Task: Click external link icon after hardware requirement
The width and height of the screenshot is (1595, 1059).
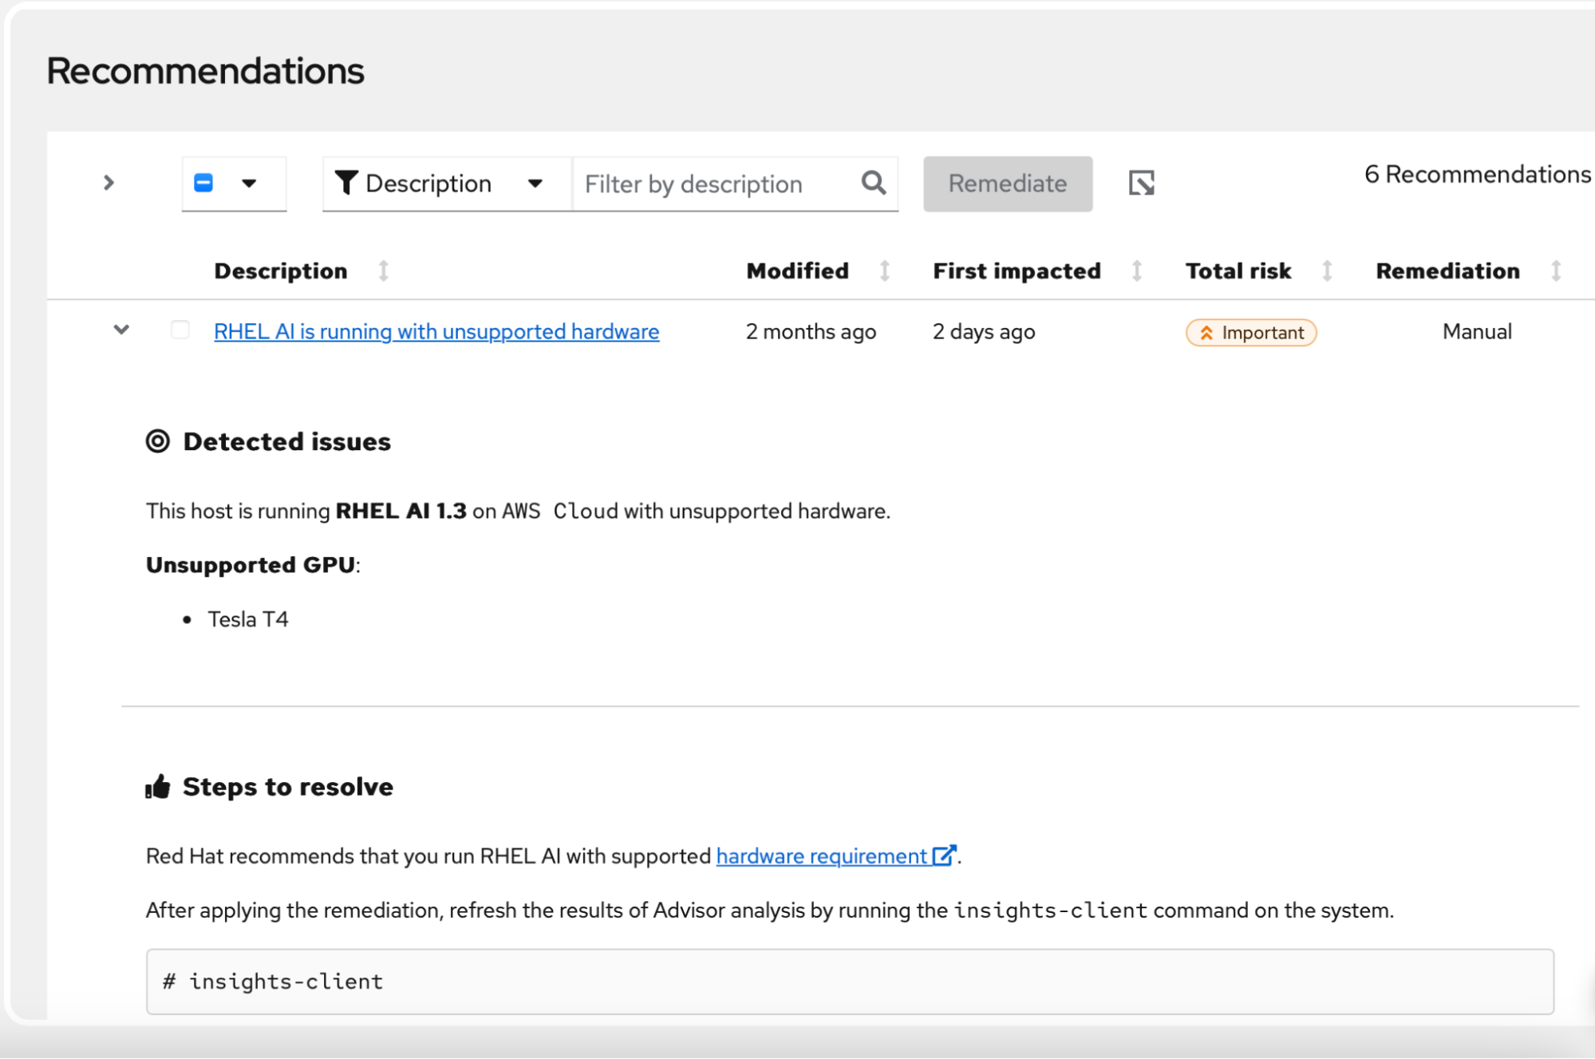Action: (x=944, y=855)
